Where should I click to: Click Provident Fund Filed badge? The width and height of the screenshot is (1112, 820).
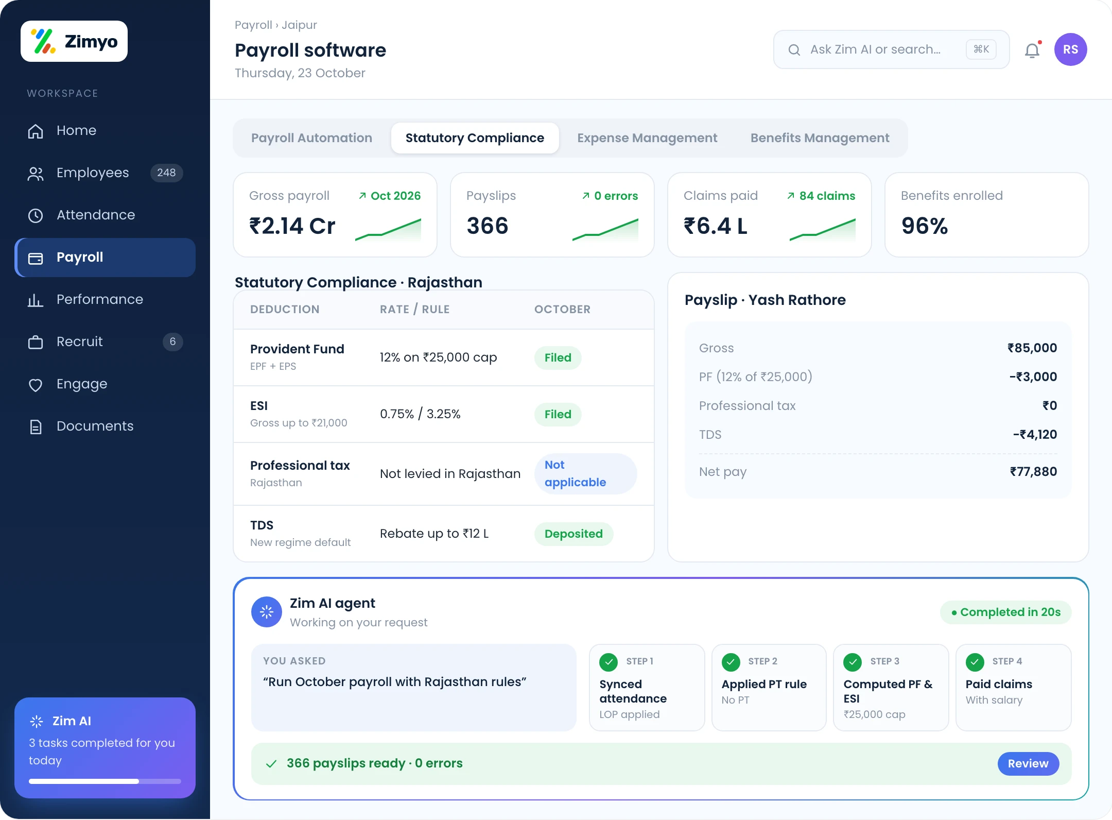[558, 358]
